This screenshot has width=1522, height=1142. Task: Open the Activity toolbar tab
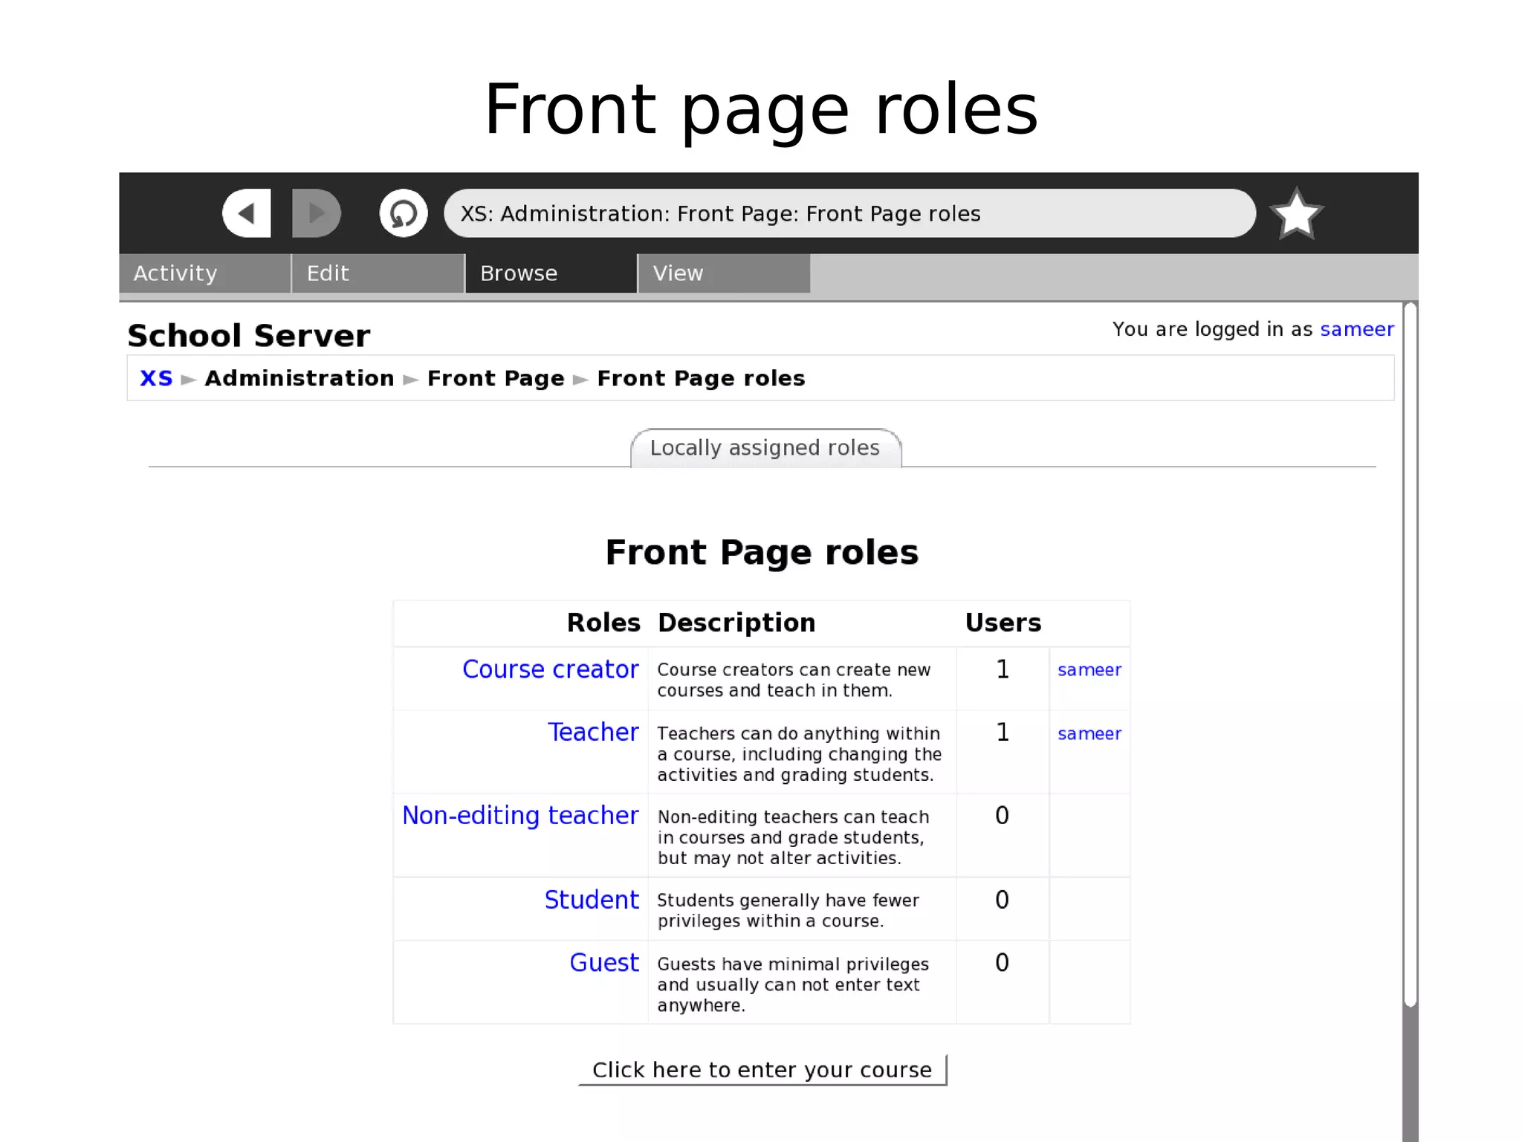pyautogui.click(x=205, y=273)
